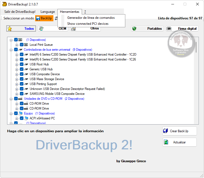
Task: Uncheck Controladoras de bus serie universal checkbox
Action: [16, 50]
